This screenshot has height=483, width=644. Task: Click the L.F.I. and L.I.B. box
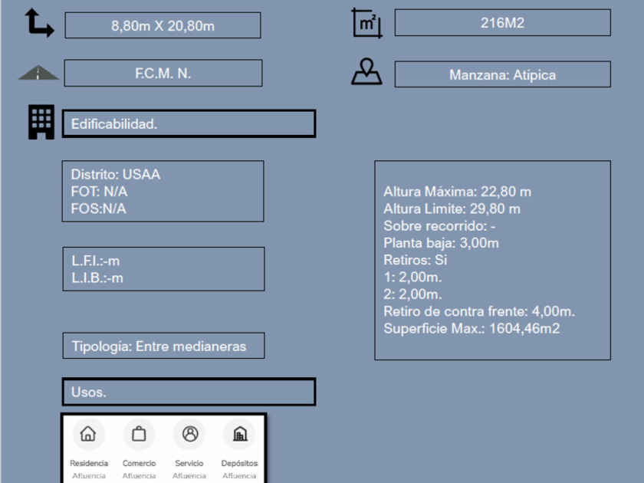(163, 269)
